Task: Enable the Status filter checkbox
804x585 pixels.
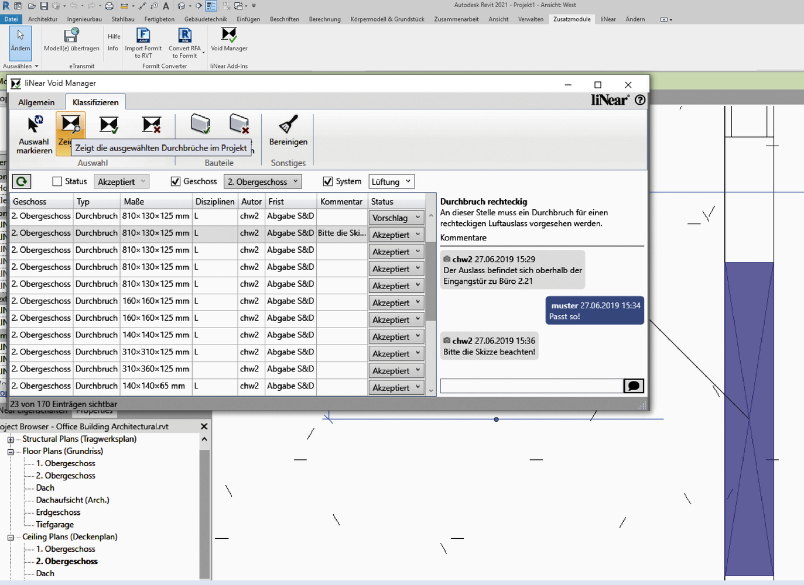Action: [57, 181]
